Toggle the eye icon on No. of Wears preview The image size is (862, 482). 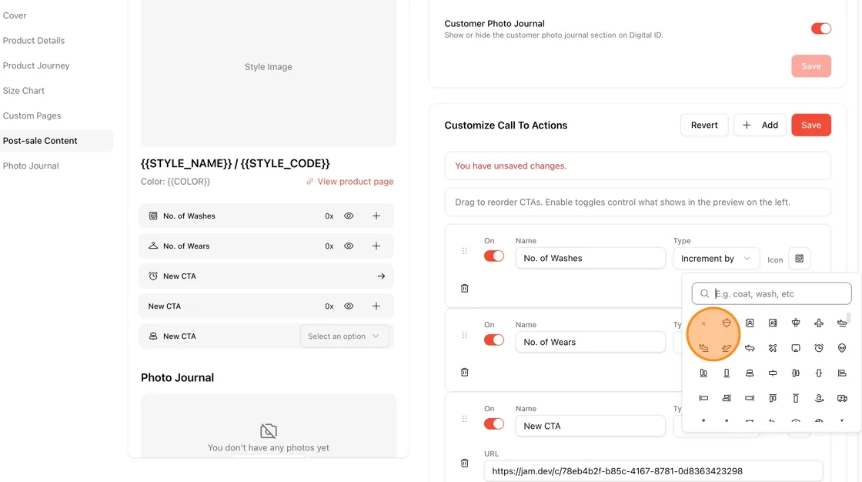[x=349, y=246]
